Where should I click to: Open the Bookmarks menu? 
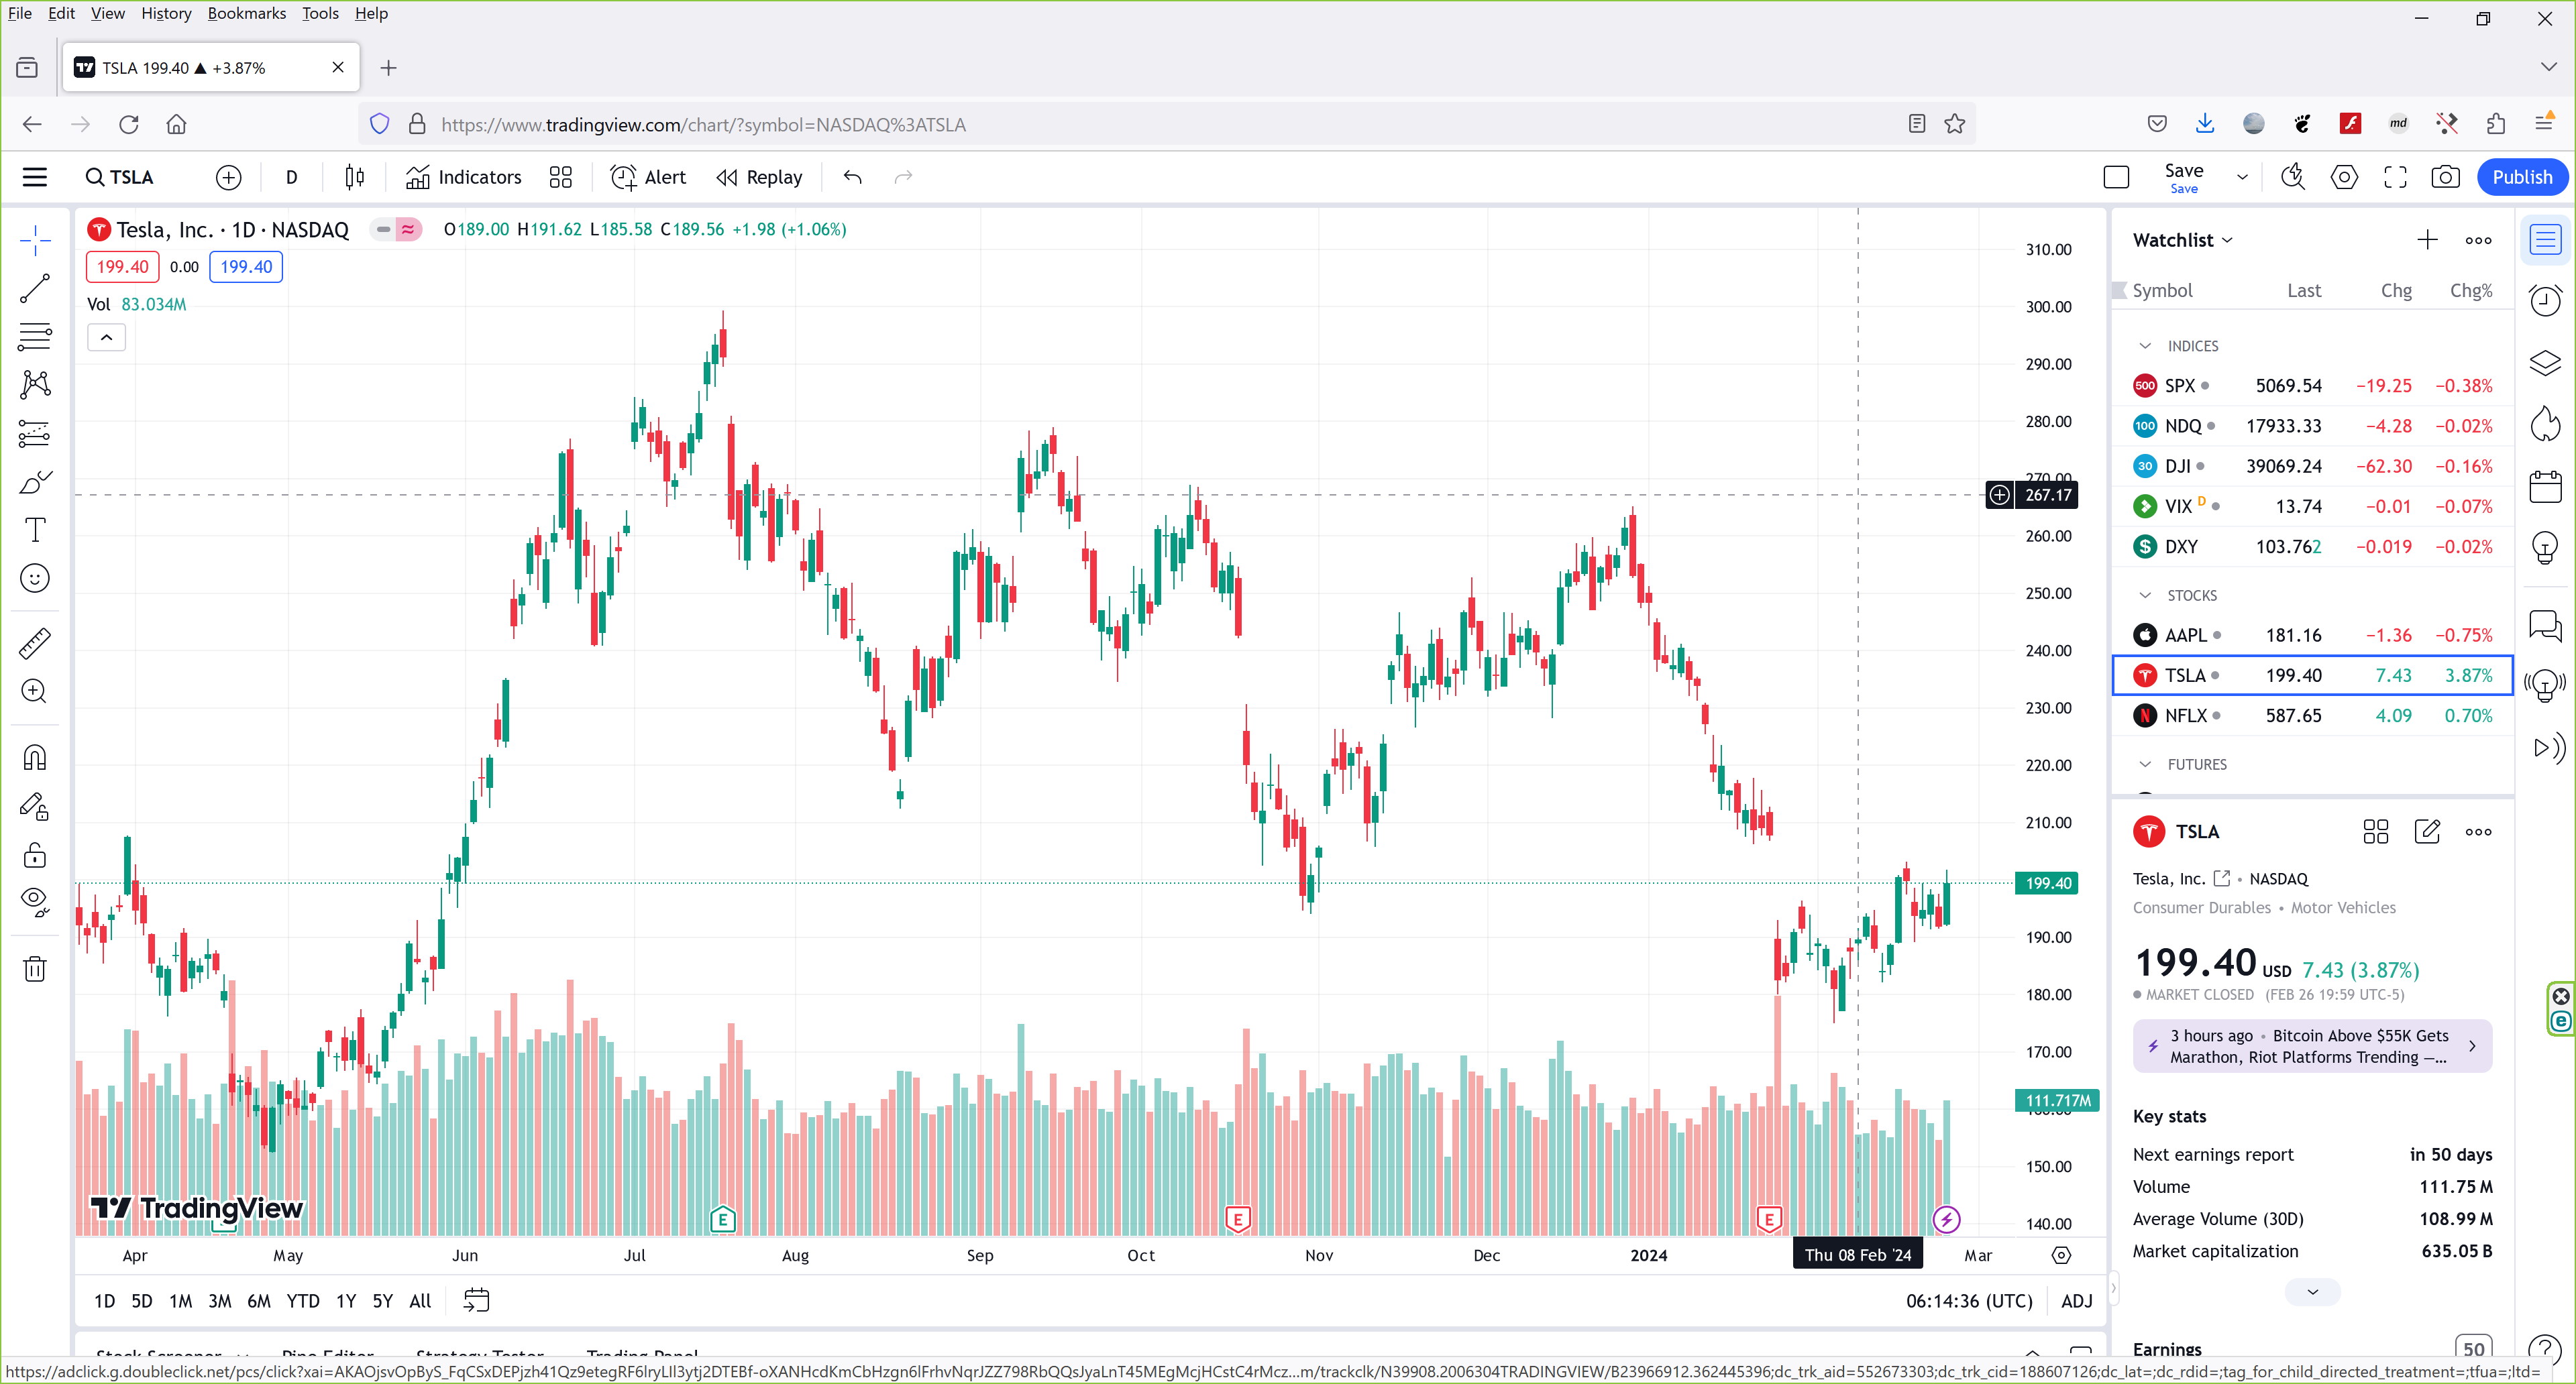pos(246,13)
